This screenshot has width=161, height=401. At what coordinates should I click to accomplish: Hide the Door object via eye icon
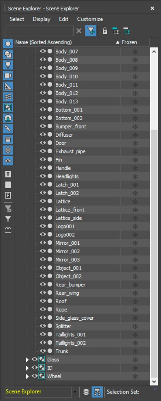(x=43, y=143)
